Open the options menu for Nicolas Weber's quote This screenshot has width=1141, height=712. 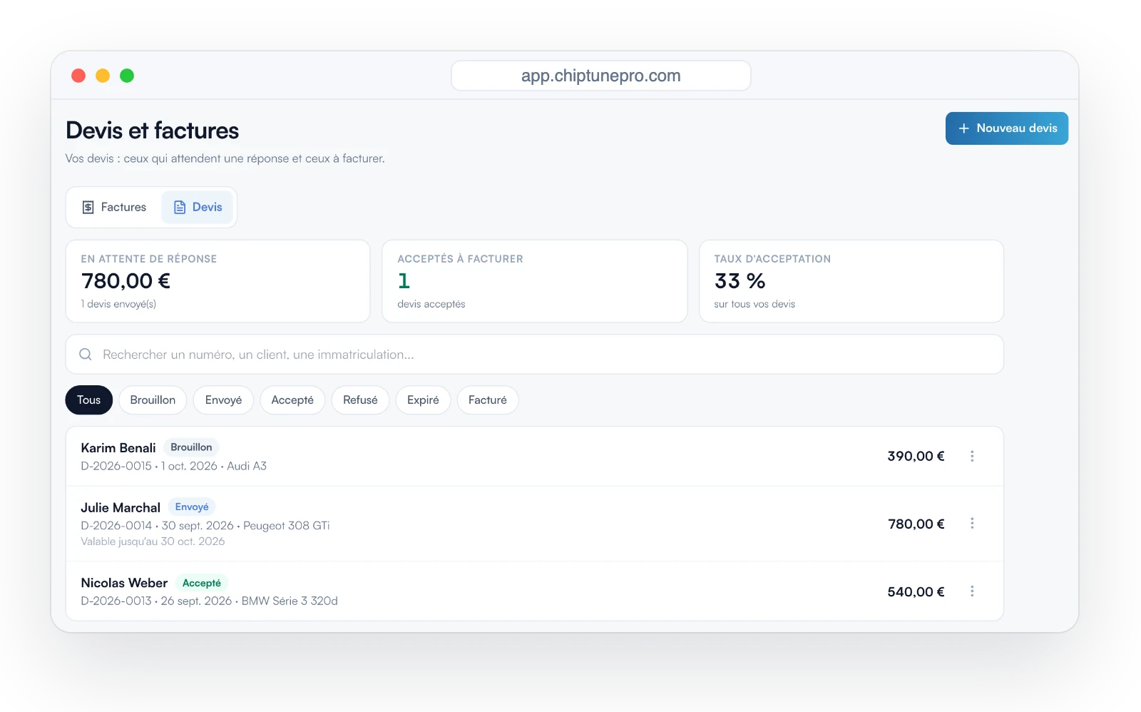click(x=972, y=591)
